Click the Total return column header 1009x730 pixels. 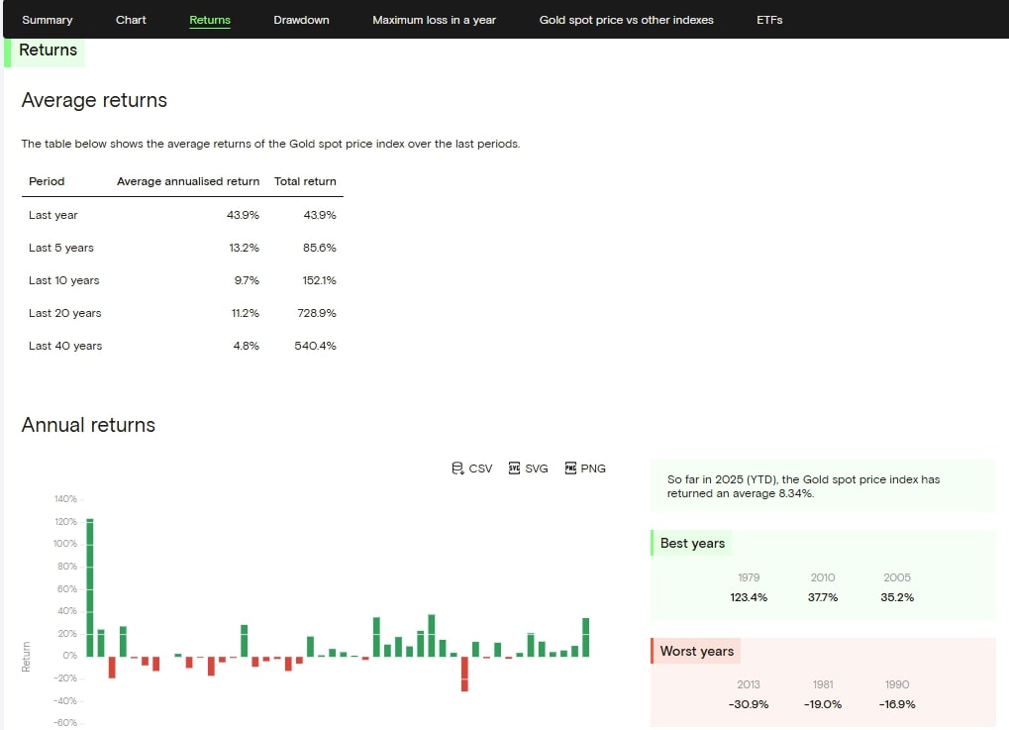tap(305, 181)
